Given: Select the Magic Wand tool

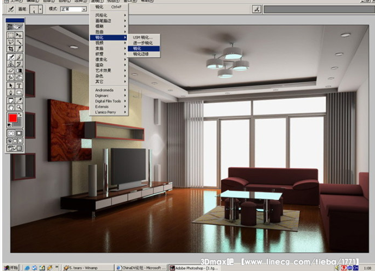Looking at the screenshot, I should (x=19, y=42).
